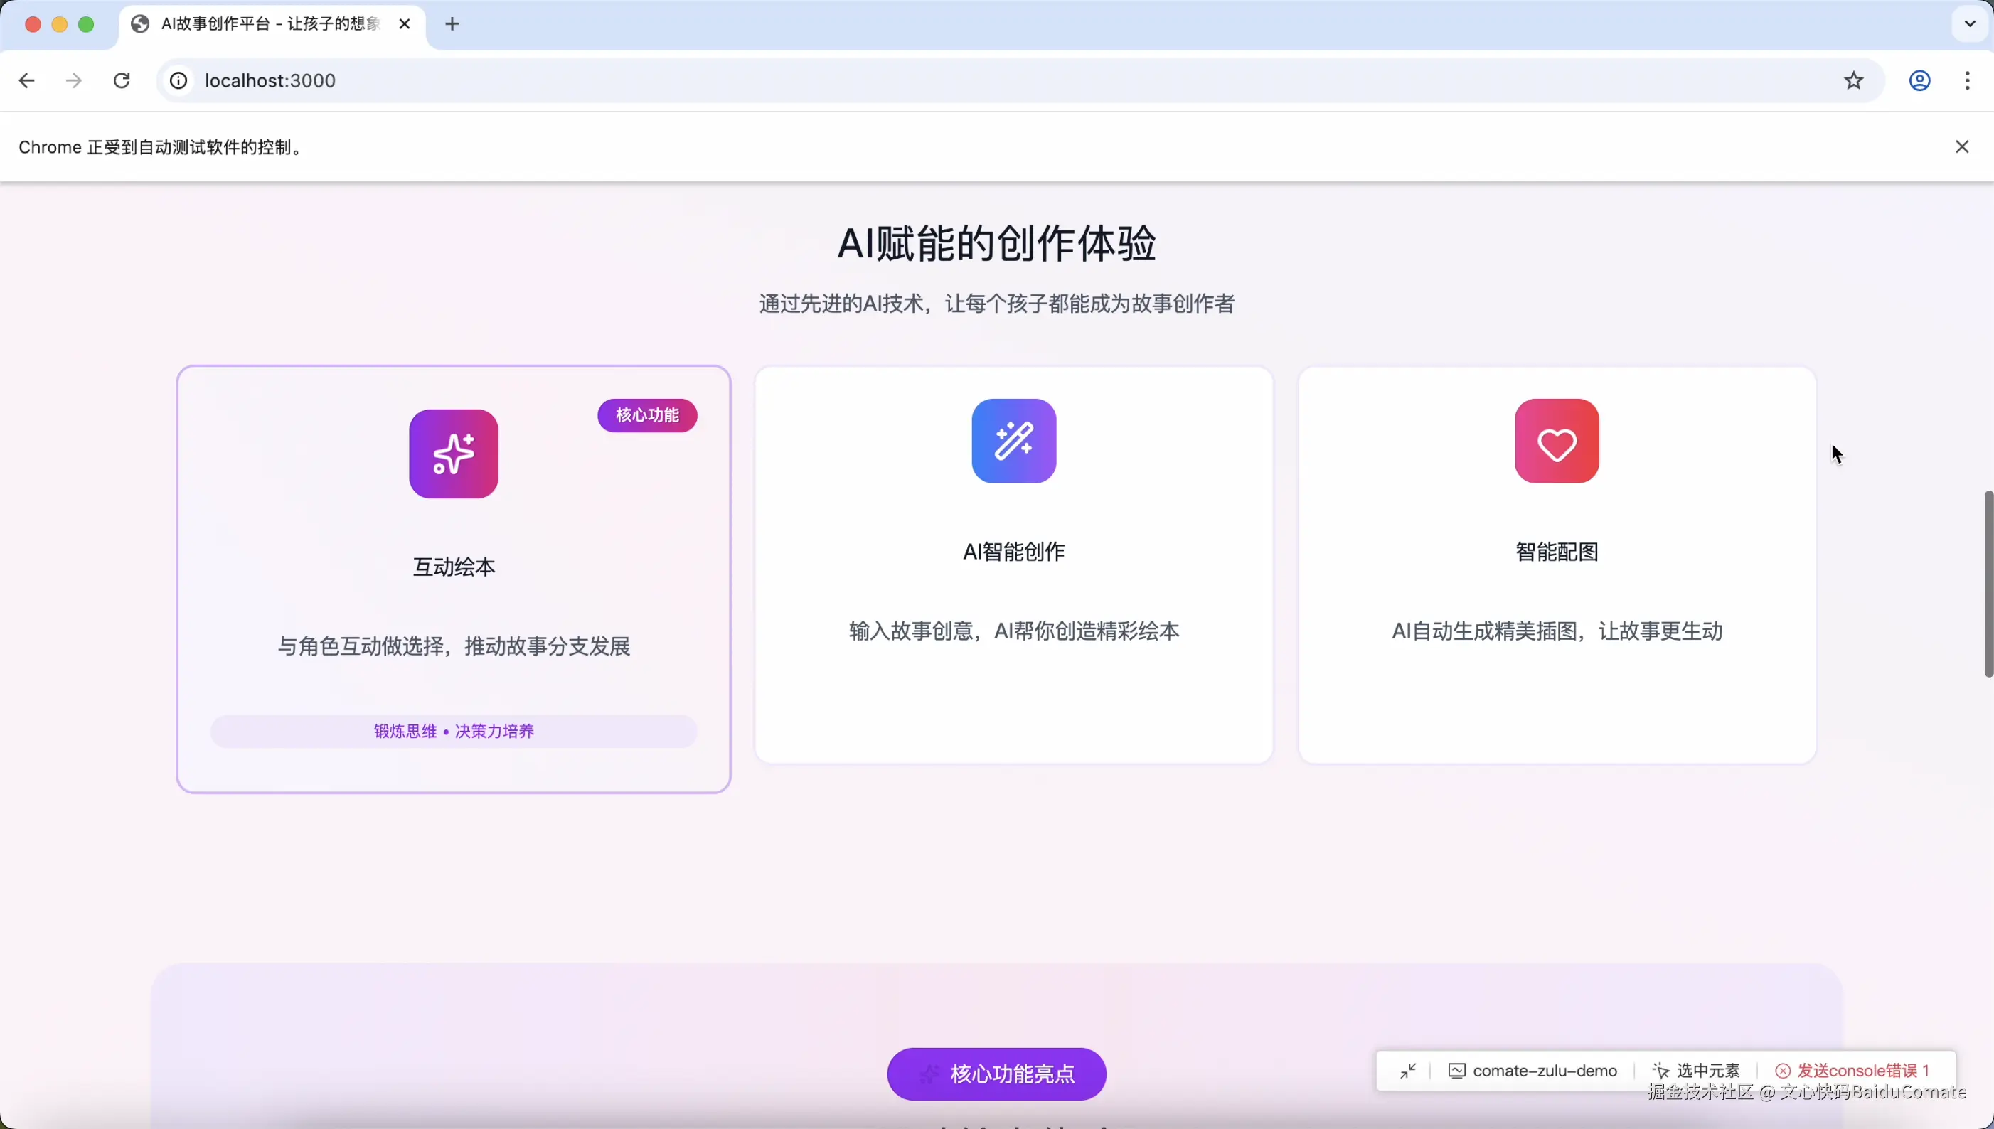This screenshot has height=1129, width=1994.
Task: Open the Chrome profile icon
Action: click(x=1919, y=80)
